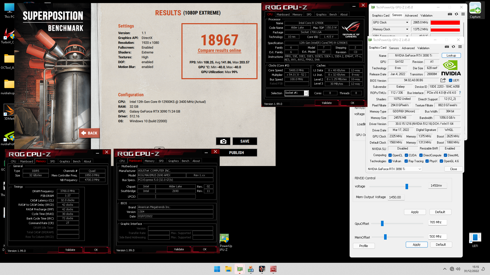
Task: Open the SPD tab in the CPU-Z Memory window
Action: (52, 161)
